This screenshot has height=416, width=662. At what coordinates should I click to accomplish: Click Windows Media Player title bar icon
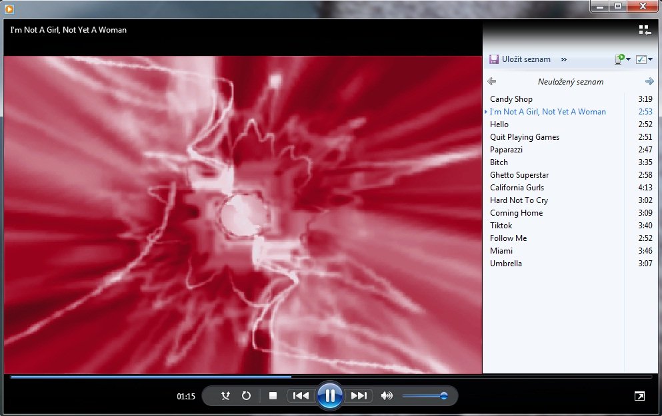pos(9,9)
